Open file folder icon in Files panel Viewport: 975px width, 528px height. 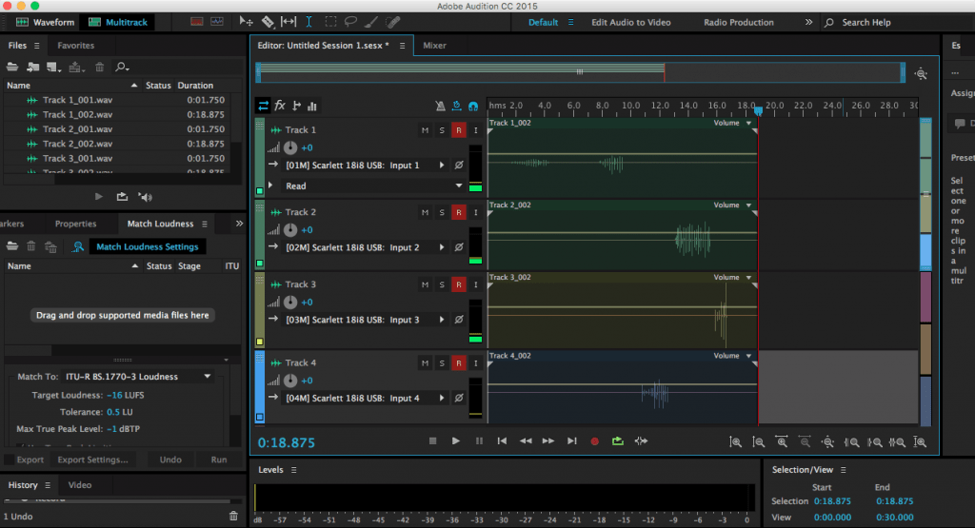click(11, 68)
